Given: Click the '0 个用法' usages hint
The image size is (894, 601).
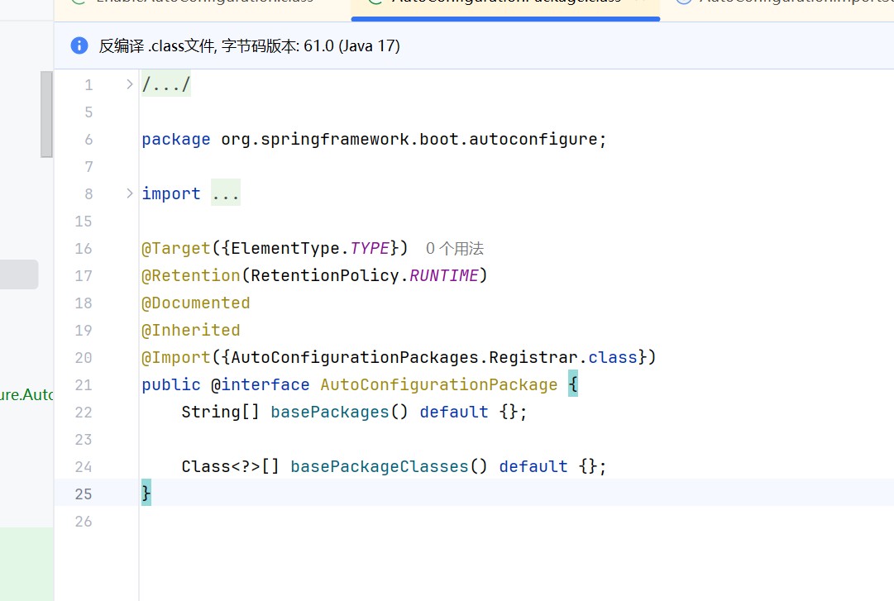Looking at the screenshot, I should [454, 248].
